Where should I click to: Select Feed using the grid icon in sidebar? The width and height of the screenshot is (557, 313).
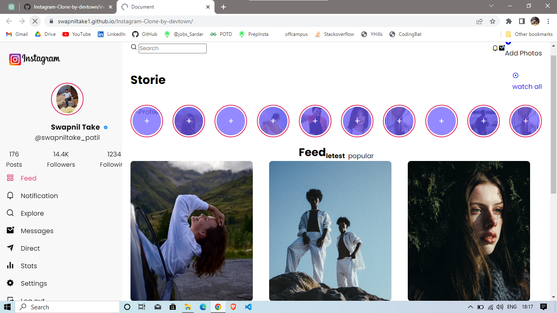[x=10, y=178]
